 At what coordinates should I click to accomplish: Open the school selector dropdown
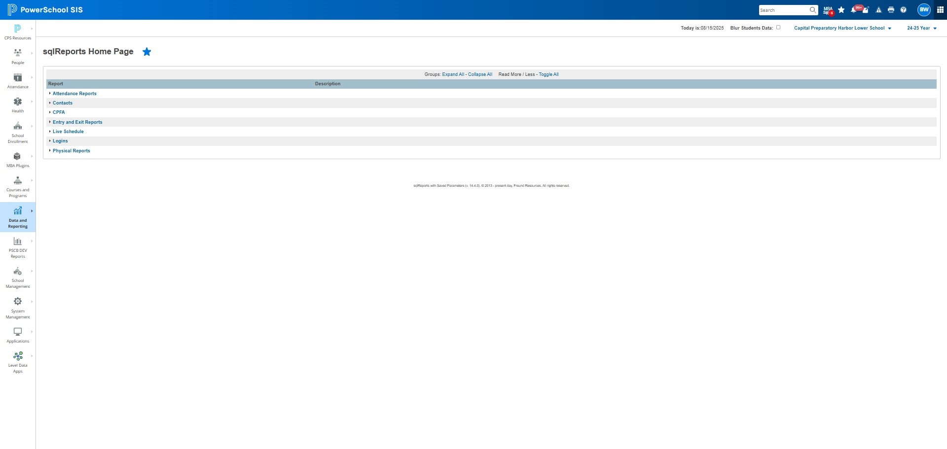click(842, 28)
